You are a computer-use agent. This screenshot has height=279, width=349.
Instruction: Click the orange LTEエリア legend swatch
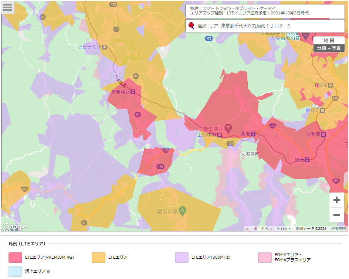pos(98,257)
